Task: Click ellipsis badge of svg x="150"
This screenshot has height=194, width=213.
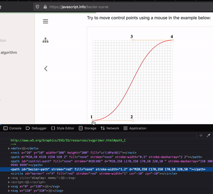Action: pyautogui.click(x=50, y=191)
